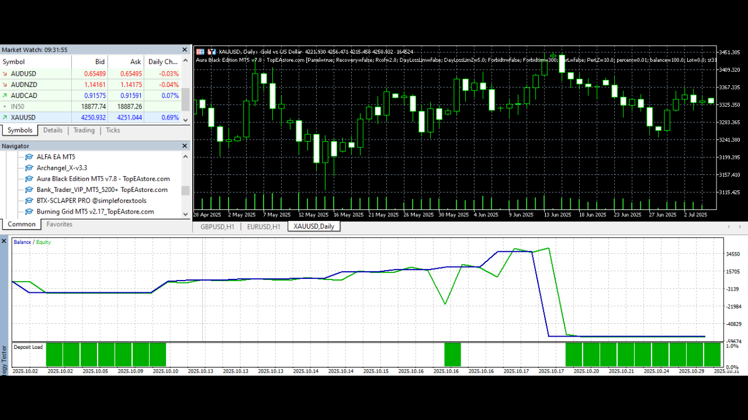
Task: Select BTX-SCLAPER PRO in Navigator tree
Action: coord(91,201)
